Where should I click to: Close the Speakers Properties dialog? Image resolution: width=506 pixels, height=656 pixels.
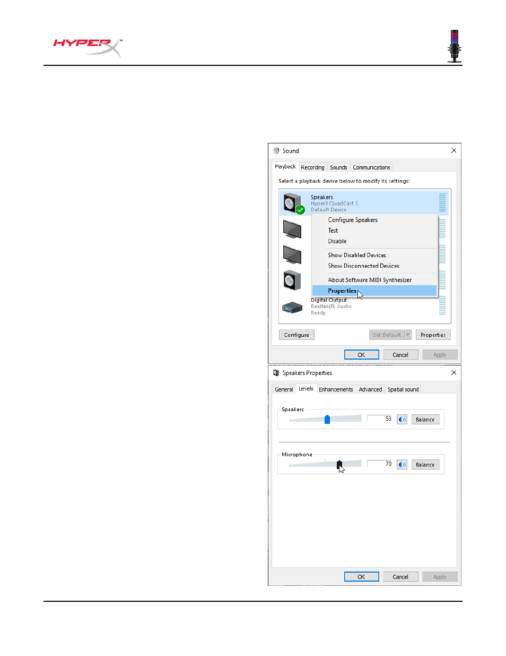[x=453, y=373]
